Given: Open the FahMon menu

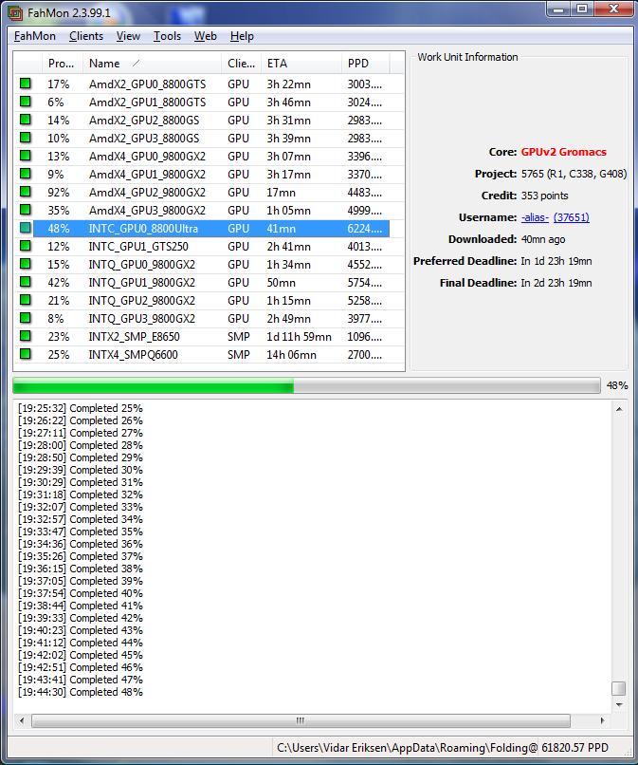Looking at the screenshot, I should pos(35,36).
